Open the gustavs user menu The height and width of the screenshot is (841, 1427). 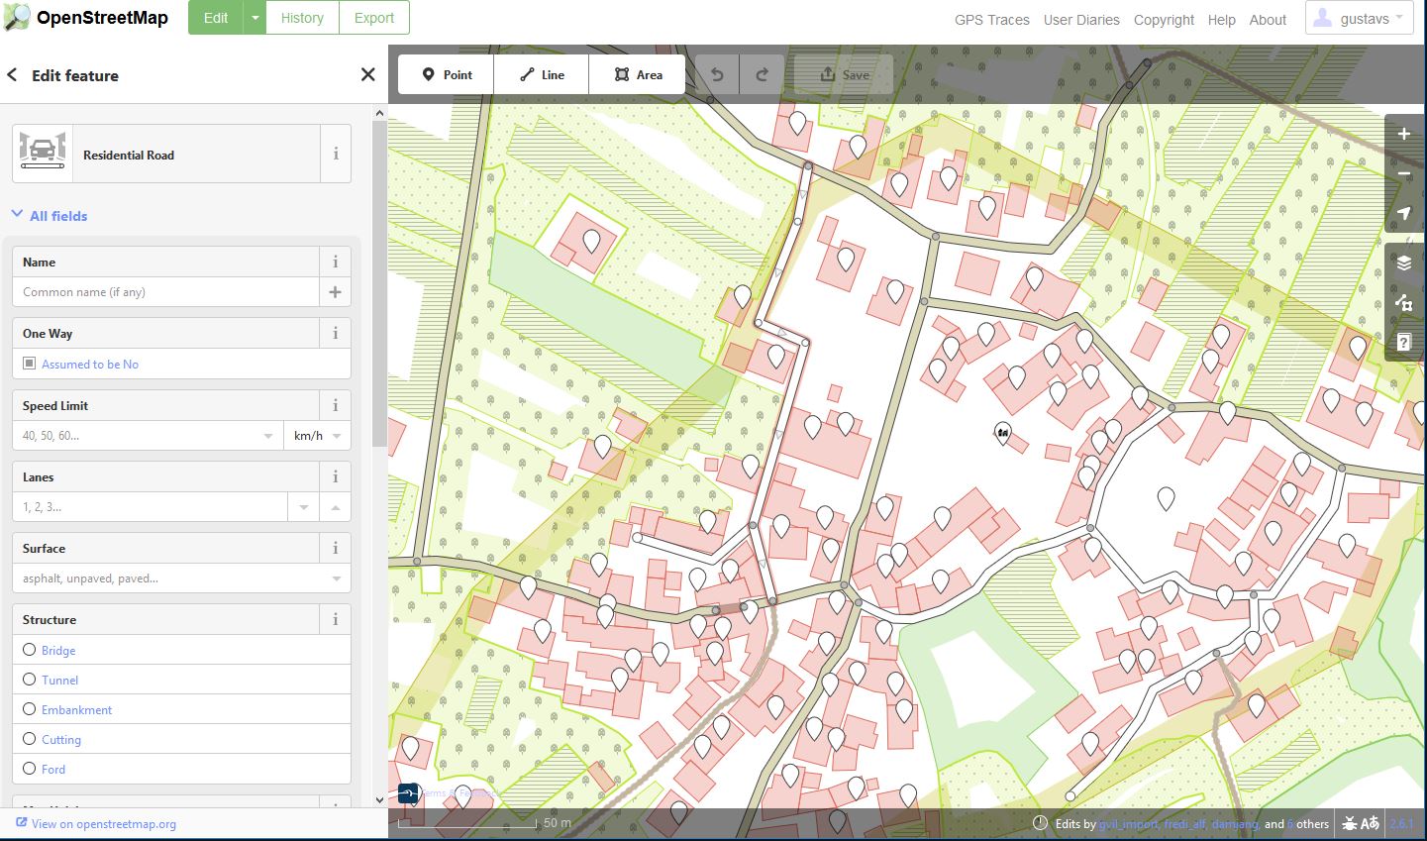click(1359, 18)
